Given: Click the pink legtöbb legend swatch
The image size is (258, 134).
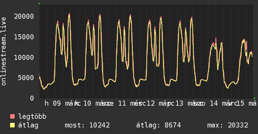Looking at the screenshot, I should tap(12, 116).
